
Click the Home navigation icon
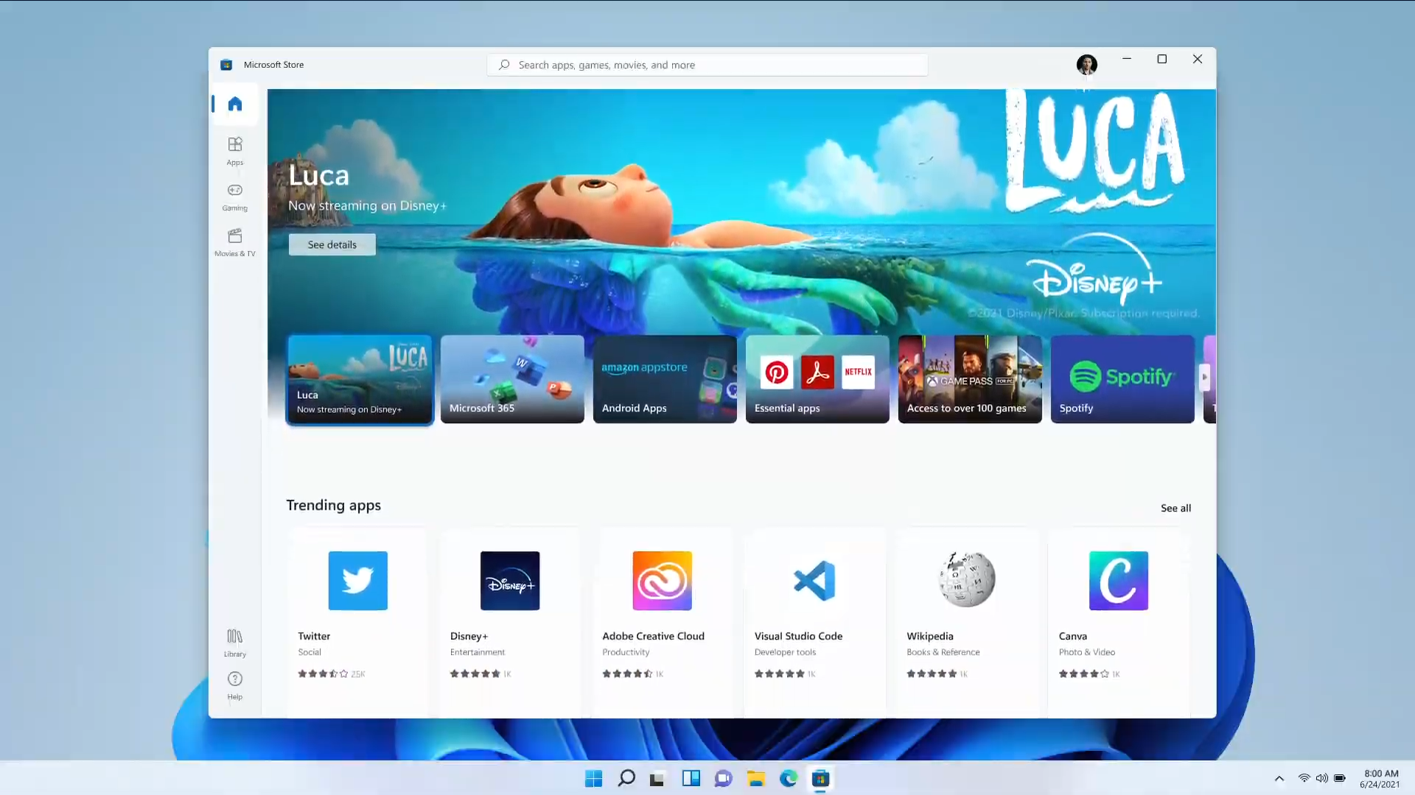234,104
